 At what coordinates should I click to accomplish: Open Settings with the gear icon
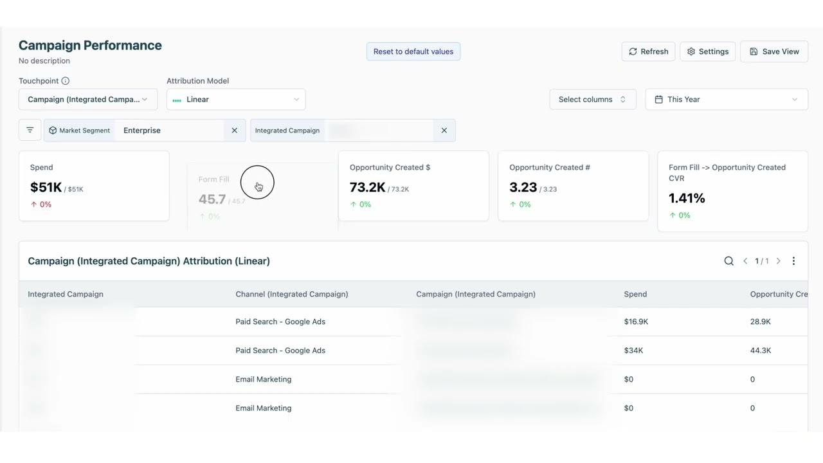(x=708, y=51)
